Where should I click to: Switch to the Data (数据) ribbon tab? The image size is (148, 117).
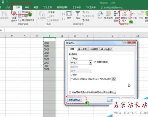click(x=17, y=7)
